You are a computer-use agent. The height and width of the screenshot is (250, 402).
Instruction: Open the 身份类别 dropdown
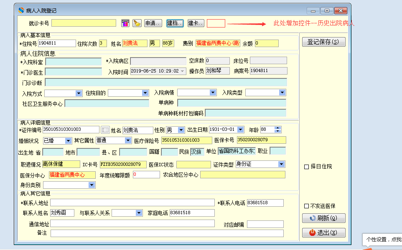pos(92,185)
